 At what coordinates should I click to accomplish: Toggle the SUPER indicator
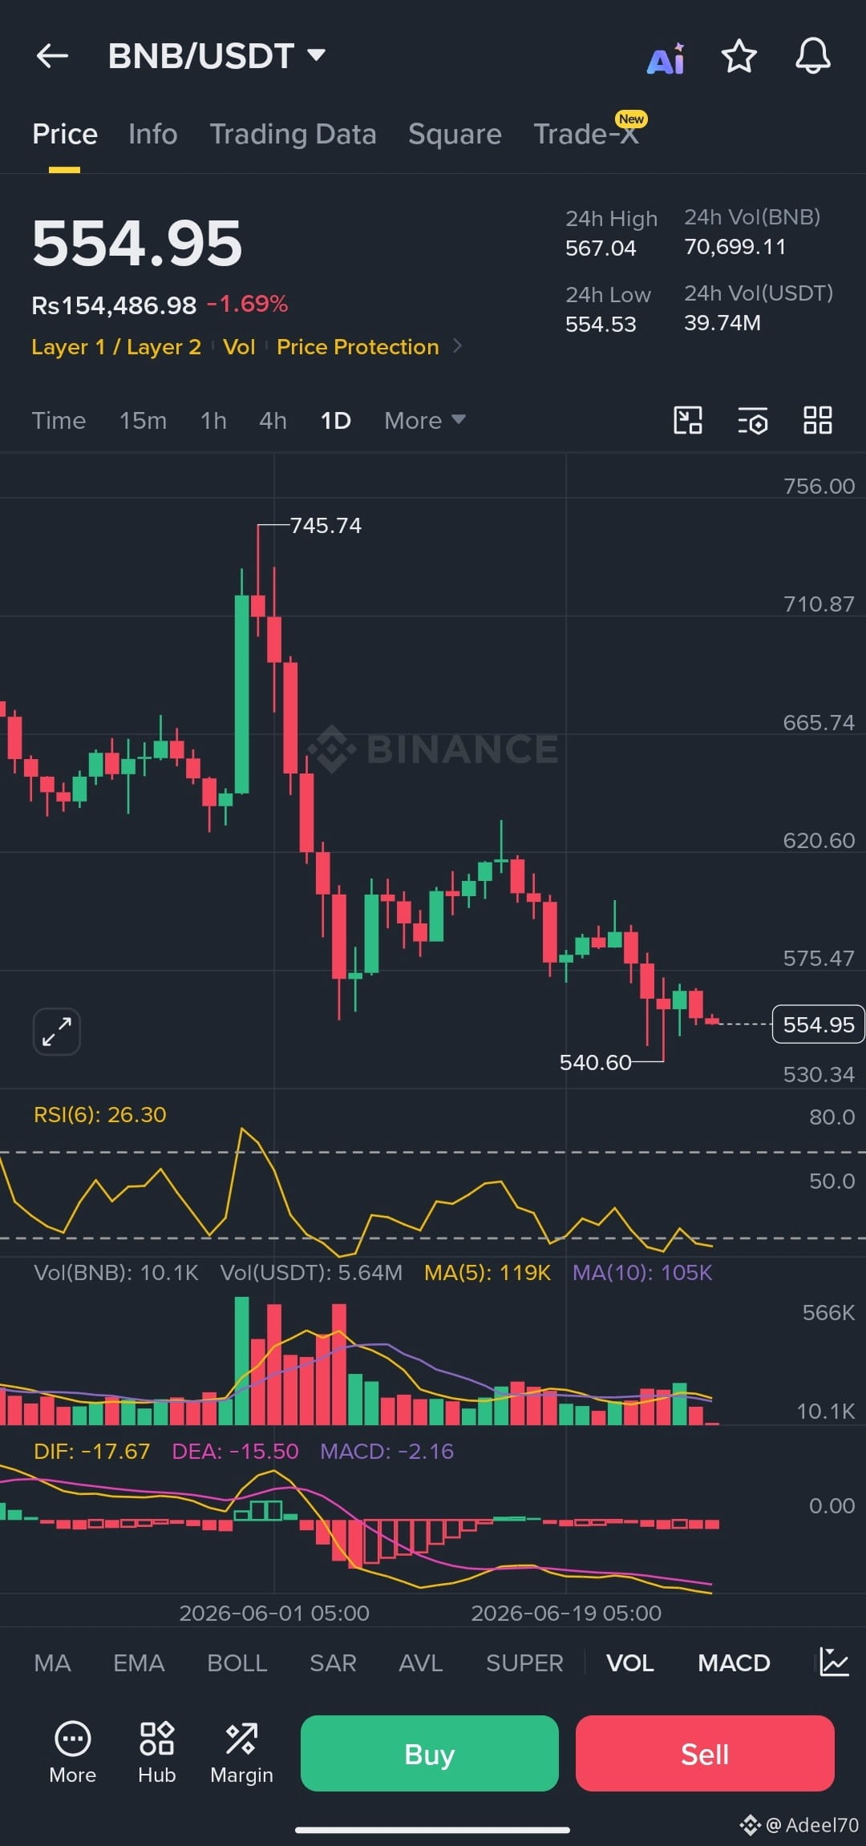click(x=524, y=1662)
